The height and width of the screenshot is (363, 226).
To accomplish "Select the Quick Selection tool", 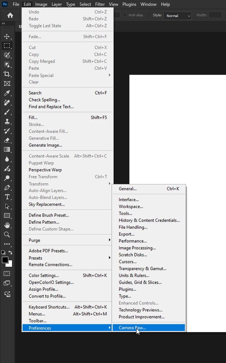I will tap(7, 55).
